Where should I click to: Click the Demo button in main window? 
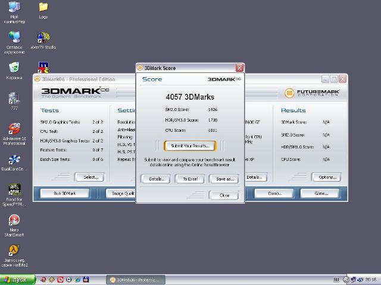point(274,193)
